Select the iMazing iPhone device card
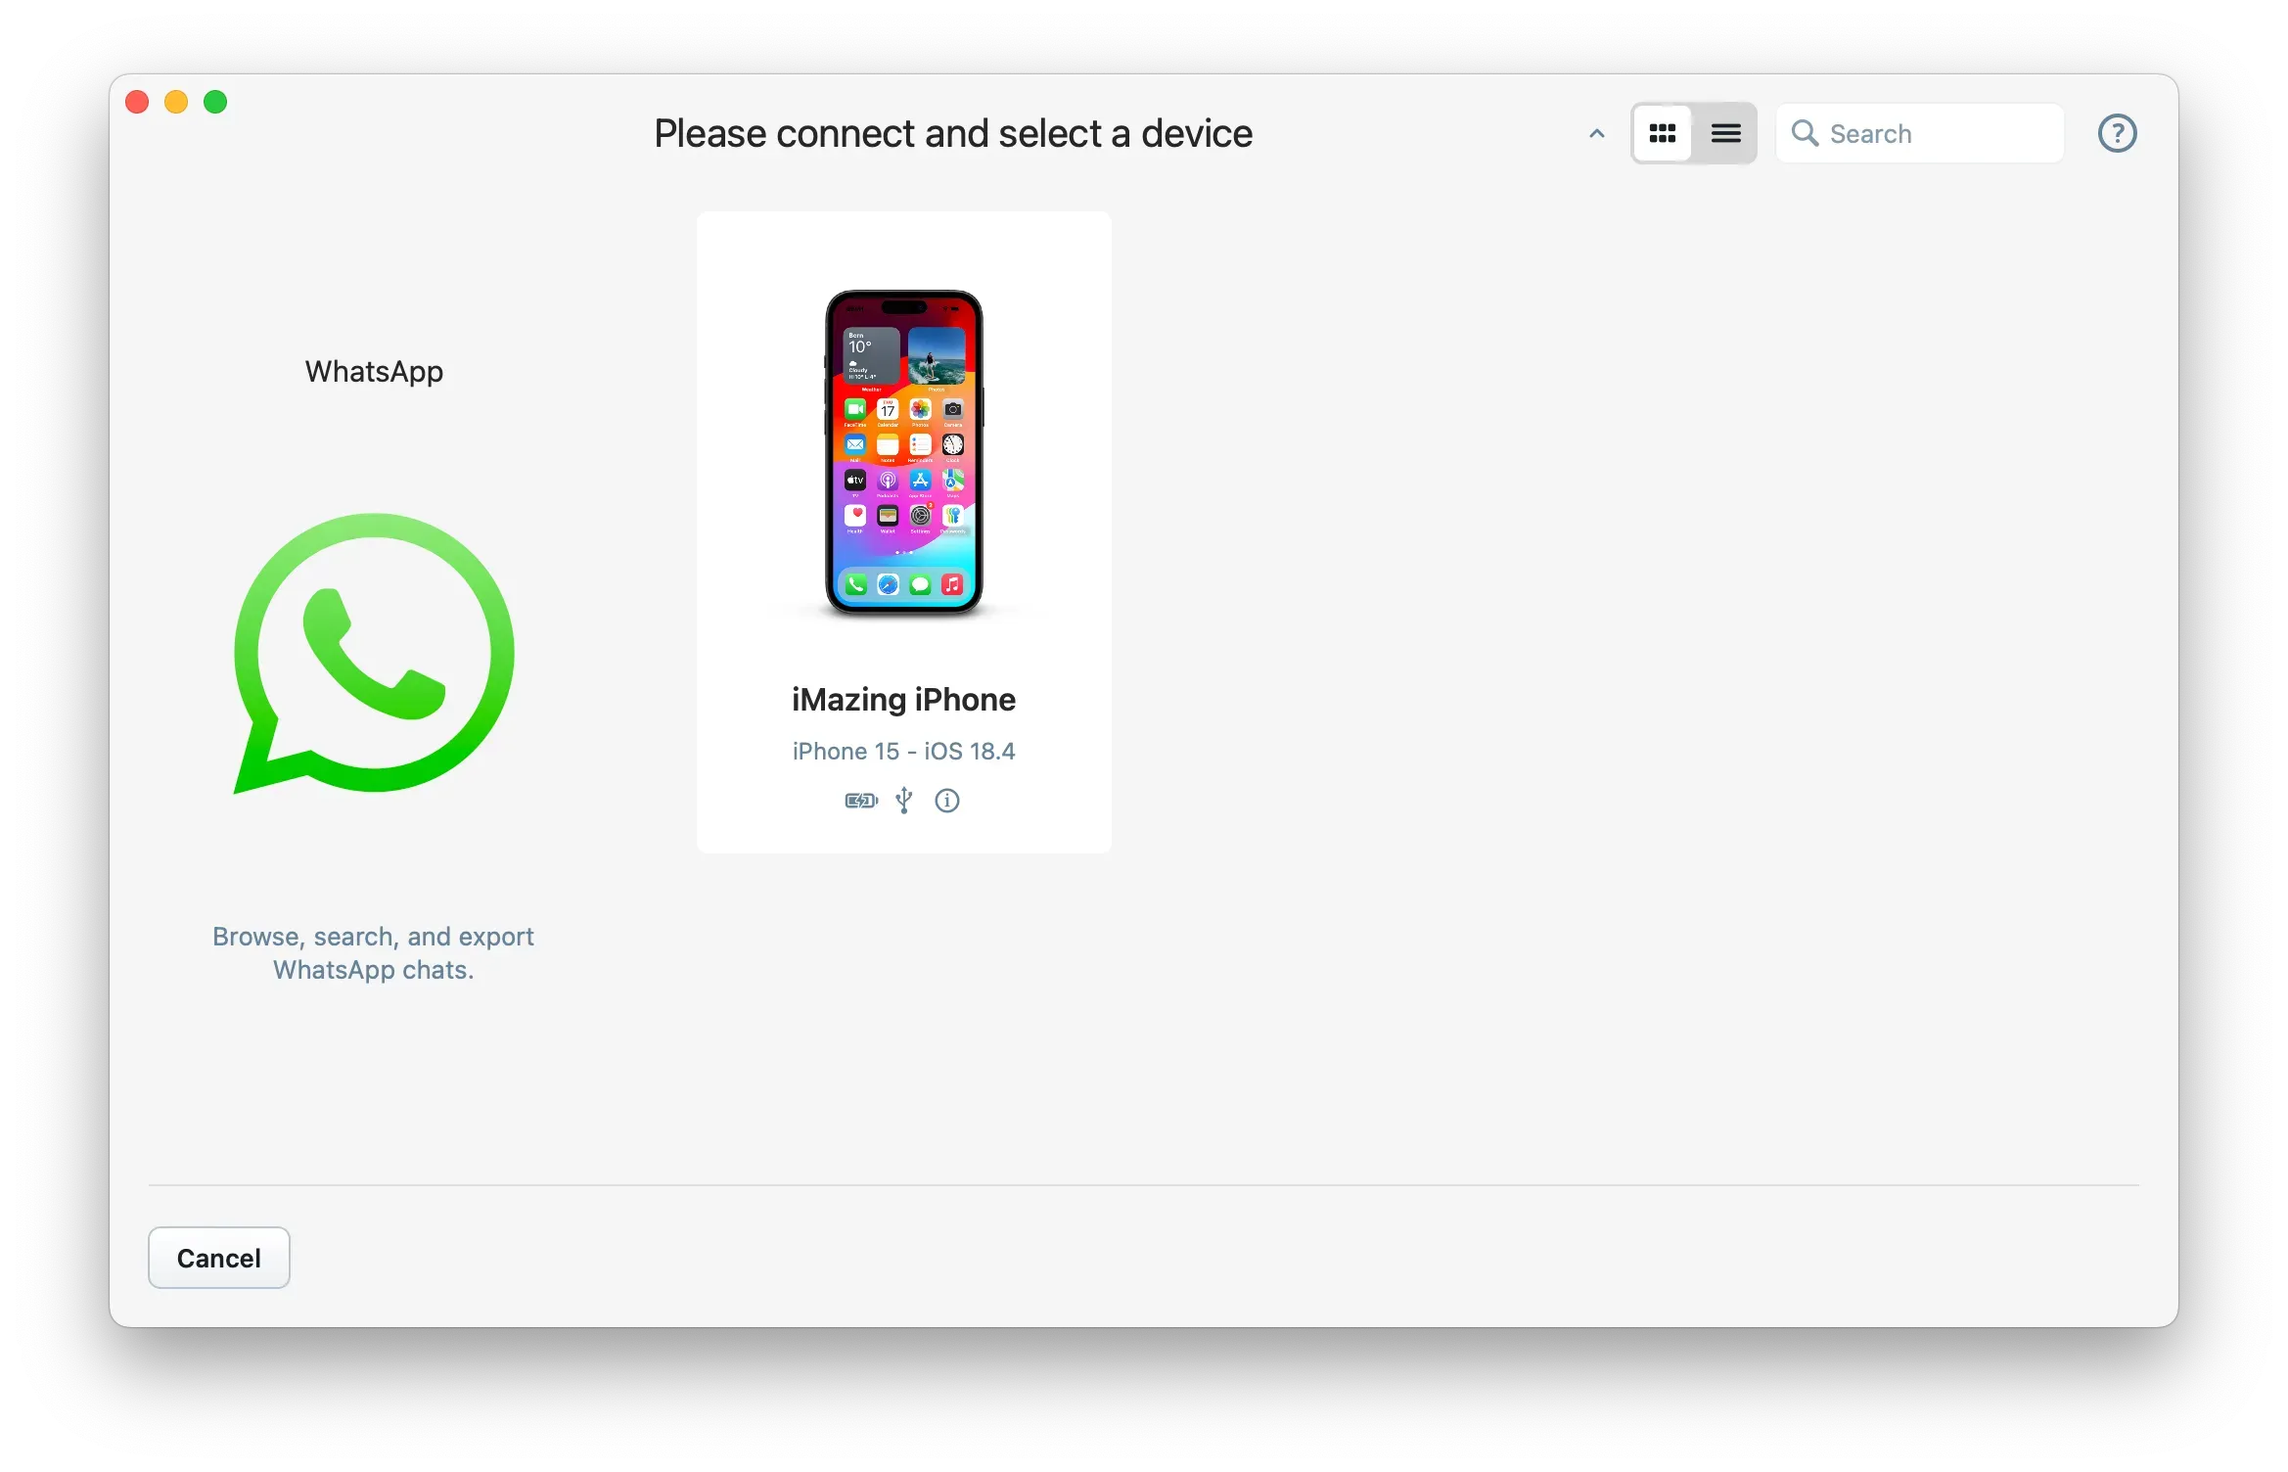This screenshot has width=2288, height=1472. point(903,530)
